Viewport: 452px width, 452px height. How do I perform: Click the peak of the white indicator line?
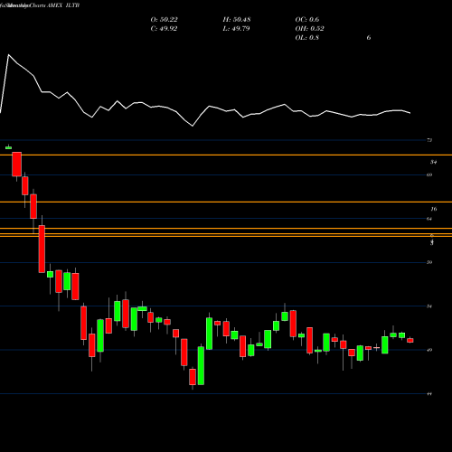coord(8,54)
